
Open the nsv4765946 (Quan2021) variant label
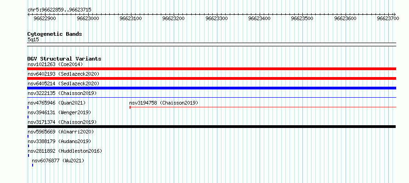57,103
